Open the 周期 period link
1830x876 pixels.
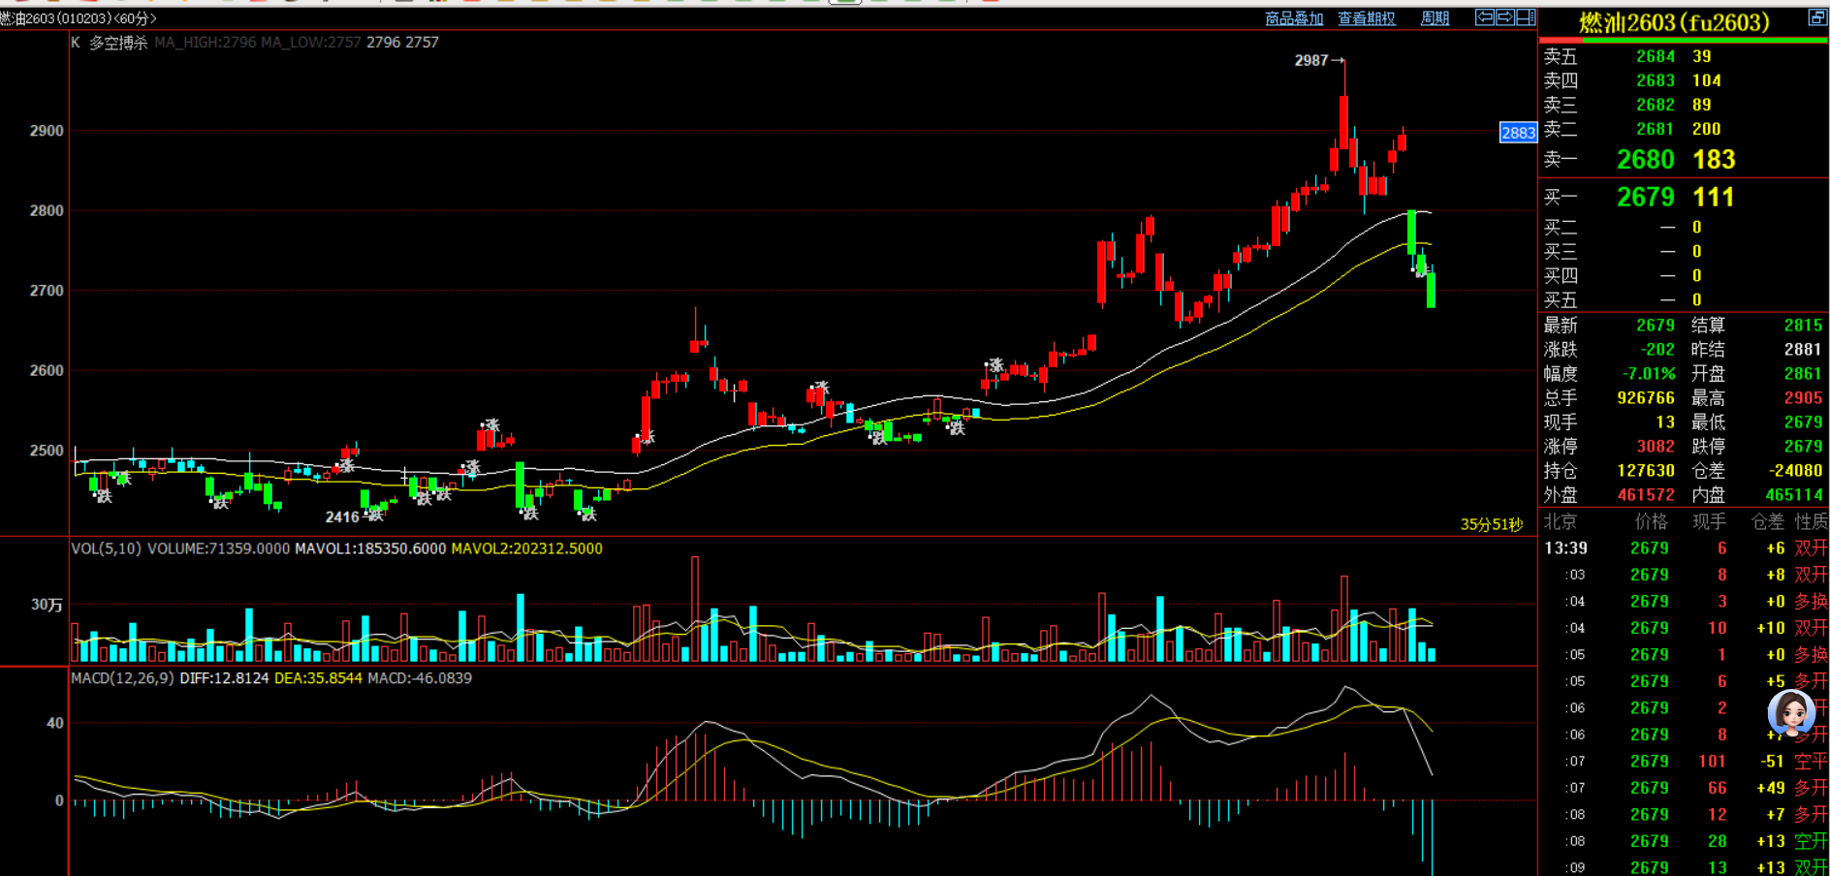1435,18
